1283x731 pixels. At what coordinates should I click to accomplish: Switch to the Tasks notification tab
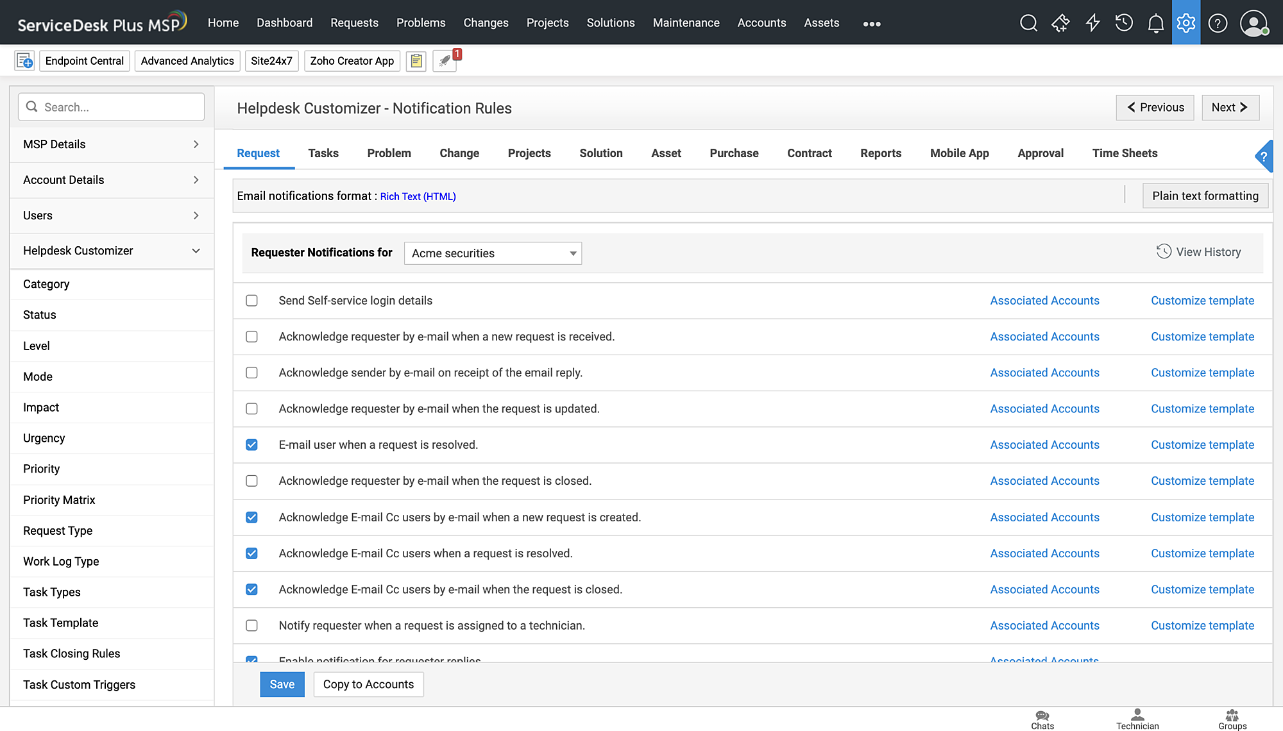(323, 153)
